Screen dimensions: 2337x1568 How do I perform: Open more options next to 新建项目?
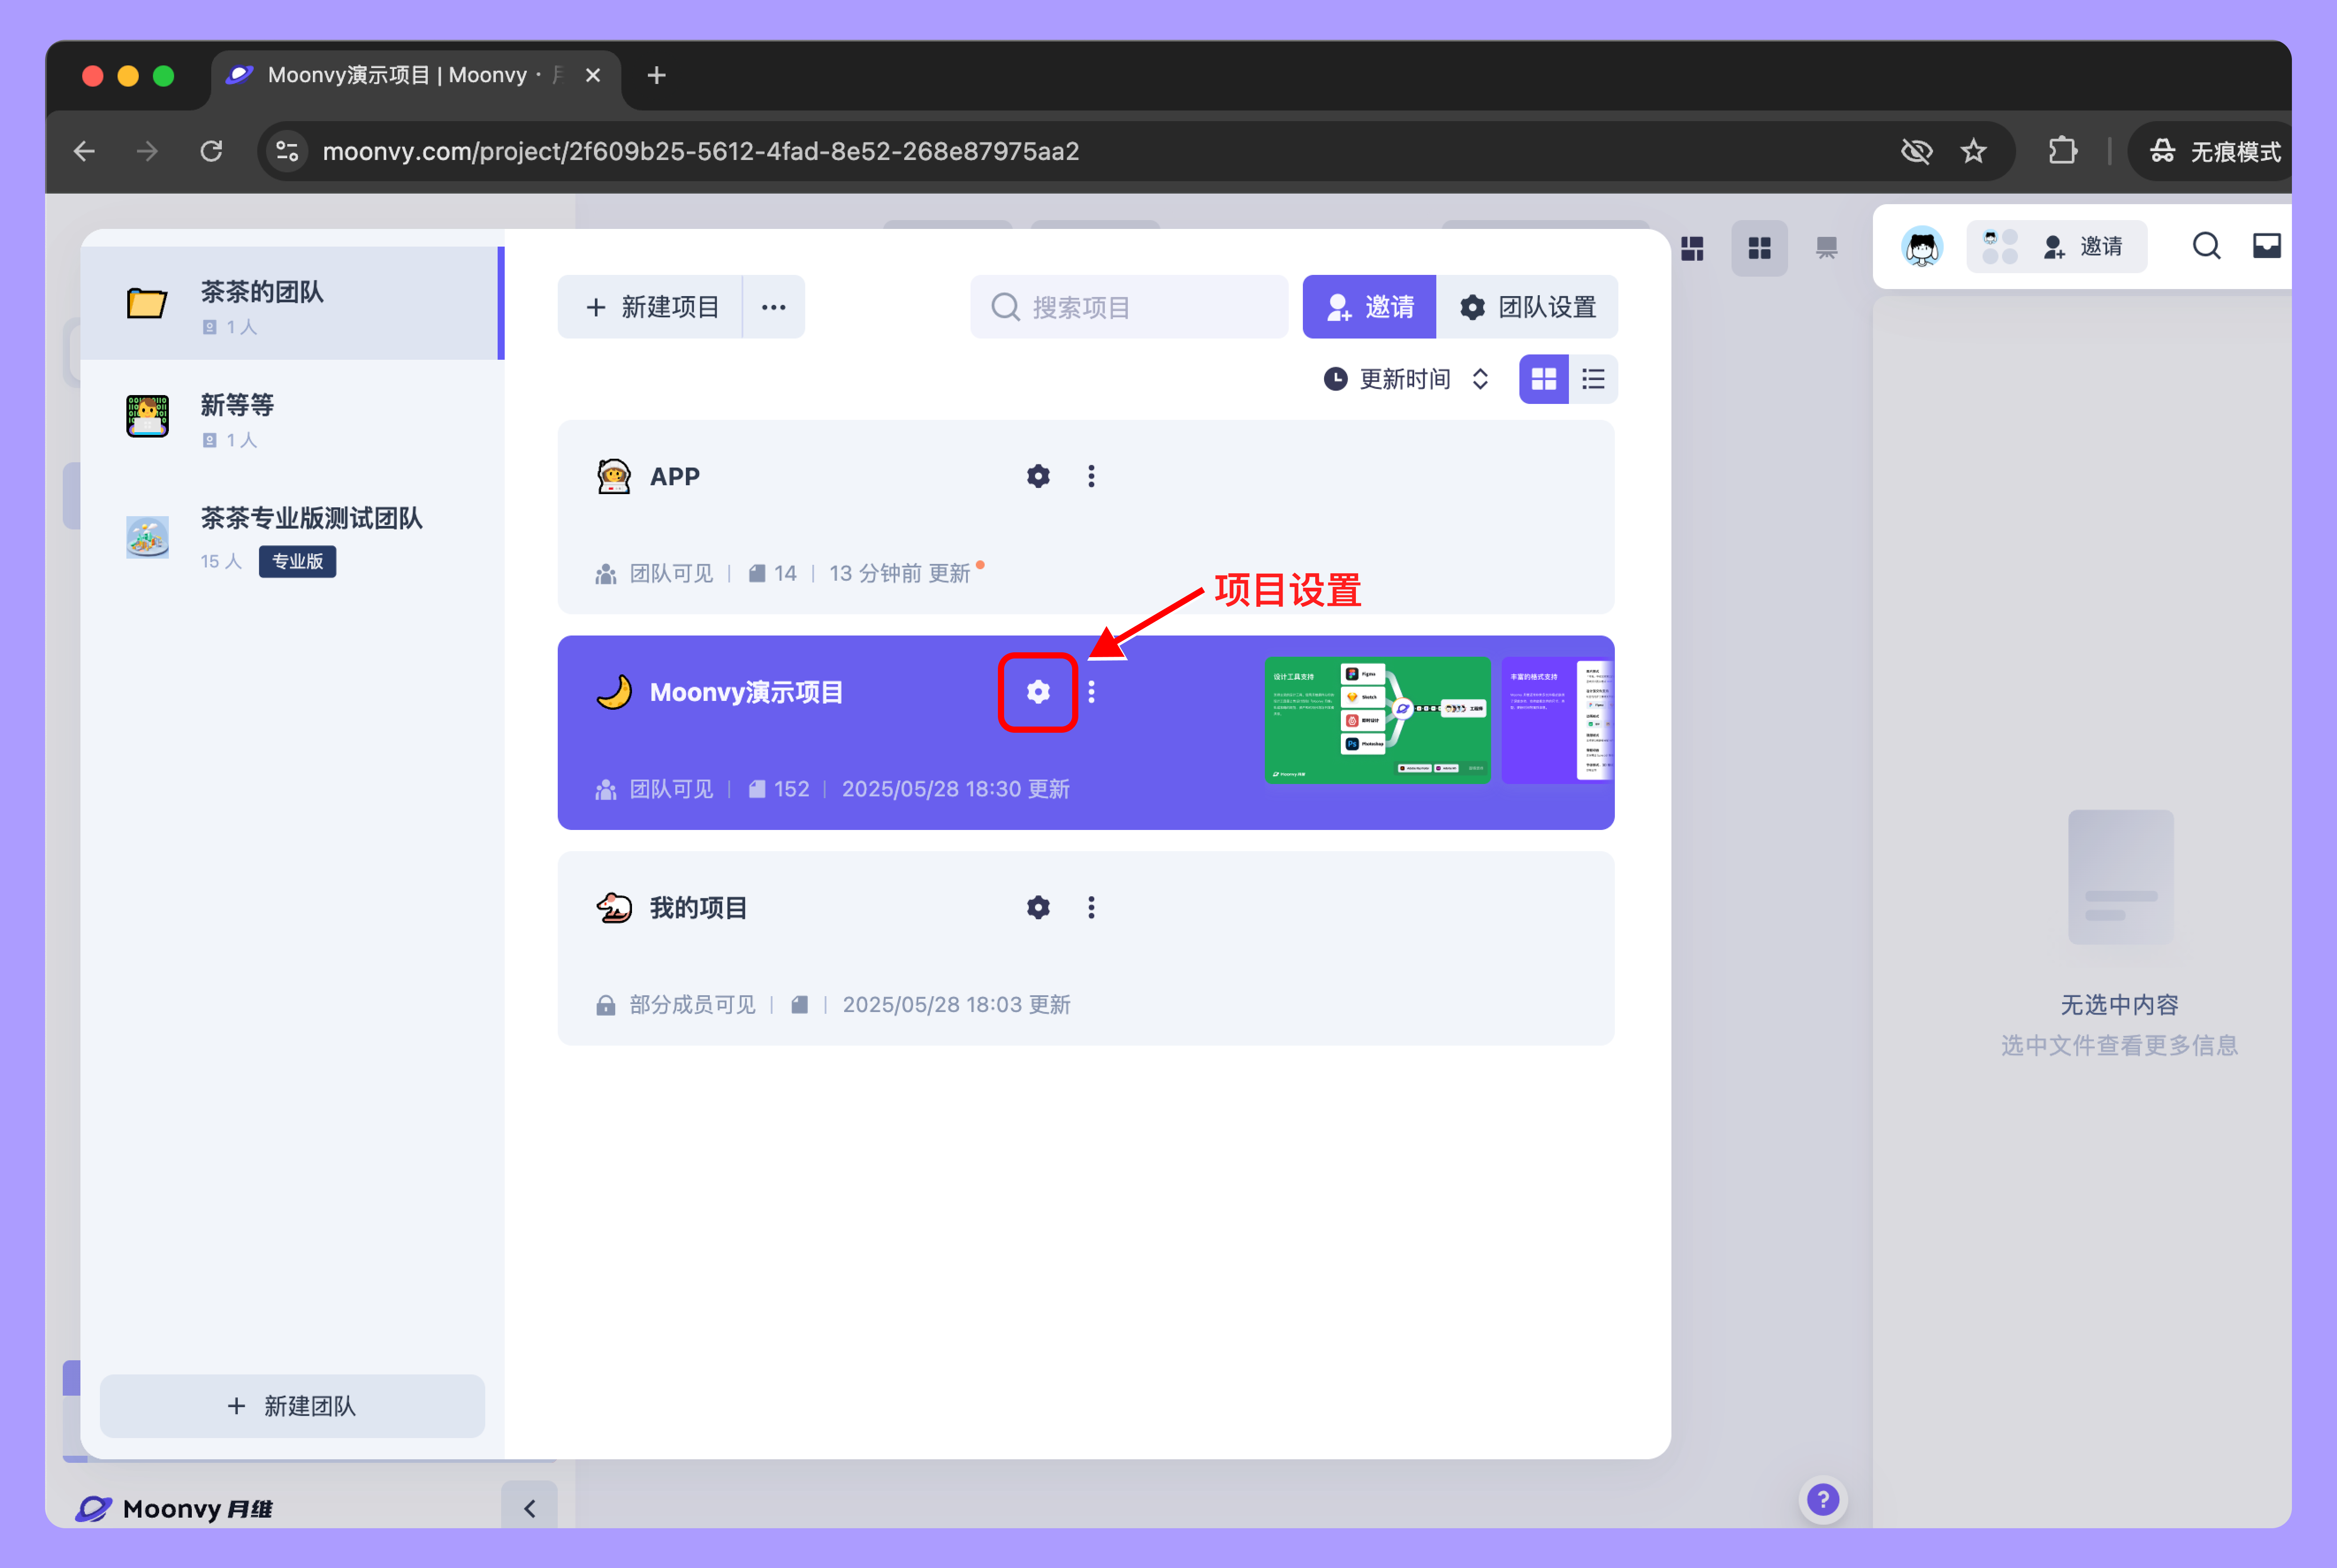point(773,307)
